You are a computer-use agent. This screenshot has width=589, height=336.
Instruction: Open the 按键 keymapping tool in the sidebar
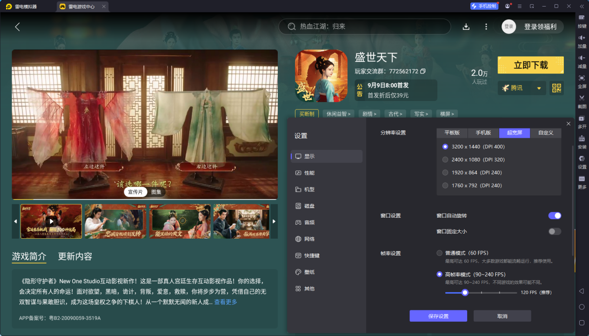click(582, 20)
